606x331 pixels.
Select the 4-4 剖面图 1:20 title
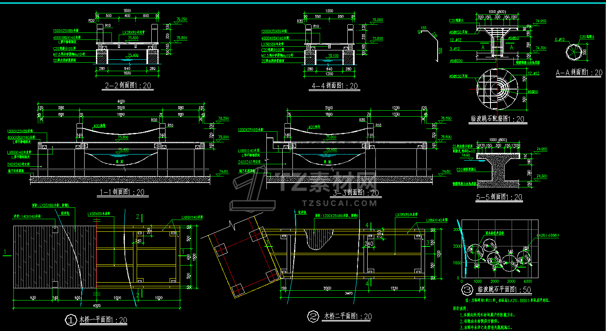point(335,86)
